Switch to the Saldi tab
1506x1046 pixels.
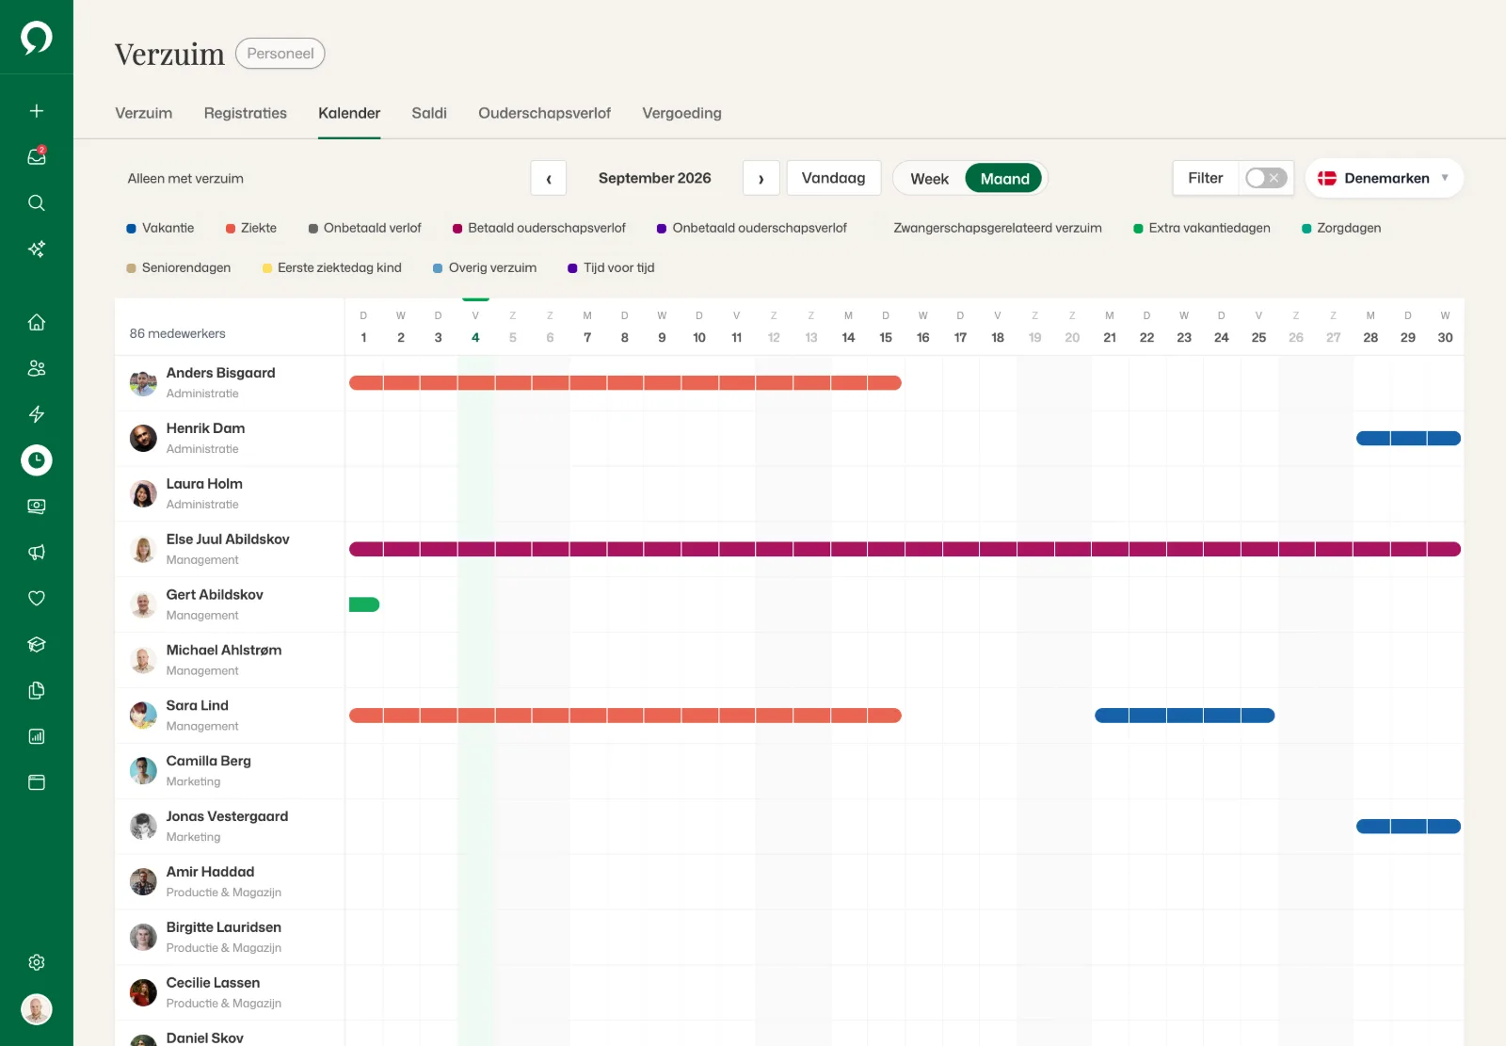click(x=429, y=113)
